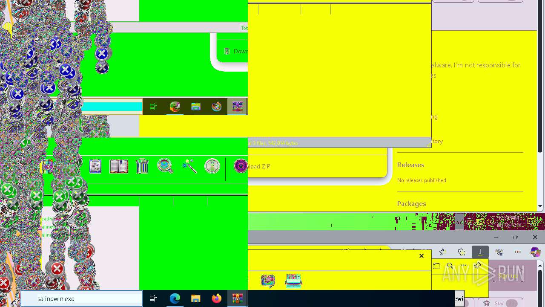This screenshot has height=307, width=545.
Task: Open more options in downloads panel
Action: point(464,266)
